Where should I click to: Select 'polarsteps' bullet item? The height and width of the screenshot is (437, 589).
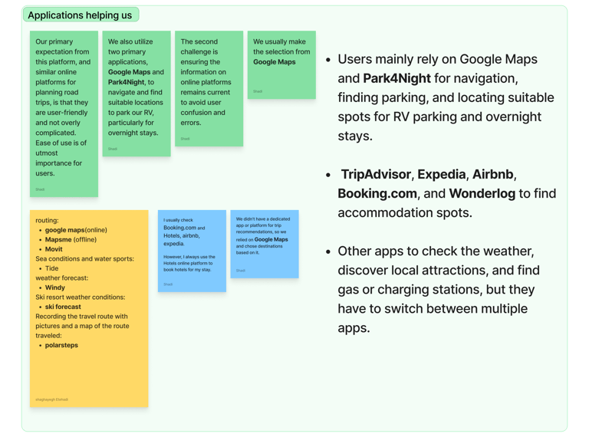pos(61,345)
